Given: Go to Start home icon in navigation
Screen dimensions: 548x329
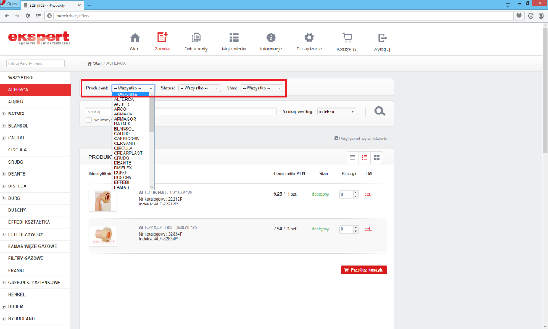Looking at the screenshot, I should (x=135, y=38).
